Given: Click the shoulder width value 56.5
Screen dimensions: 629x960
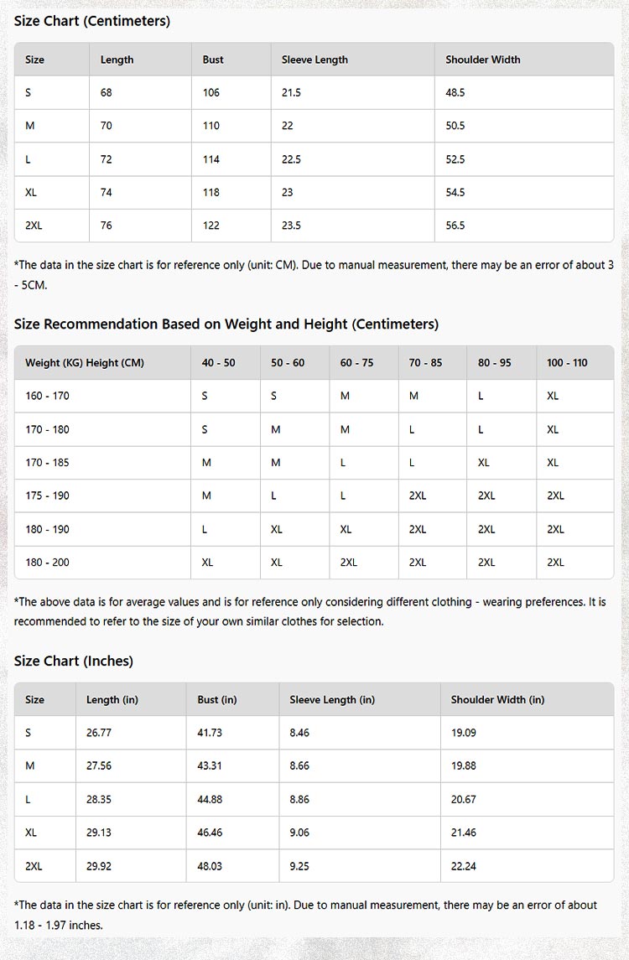Looking at the screenshot, I should (x=455, y=226).
